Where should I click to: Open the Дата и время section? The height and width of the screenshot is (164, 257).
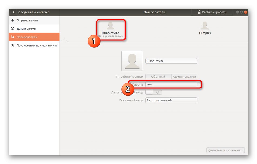tap(34, 29)
